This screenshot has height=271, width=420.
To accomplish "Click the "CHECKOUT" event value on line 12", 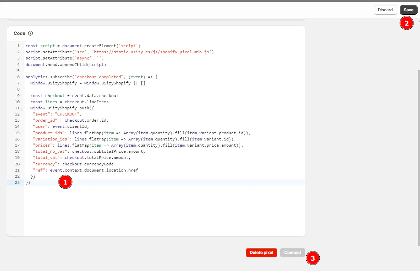I will click(x=67, y=114).
